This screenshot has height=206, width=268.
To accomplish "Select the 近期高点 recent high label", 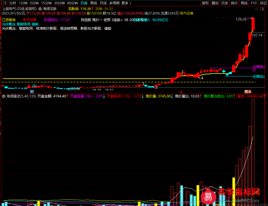I will (x=259, y=67).
